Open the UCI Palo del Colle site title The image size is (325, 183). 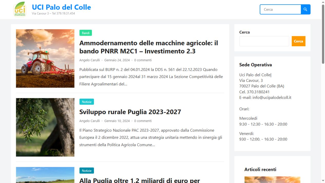(x=61, y=7)
